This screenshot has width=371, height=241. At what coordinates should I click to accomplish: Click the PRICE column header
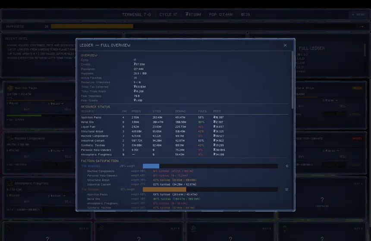coord(217,111)
